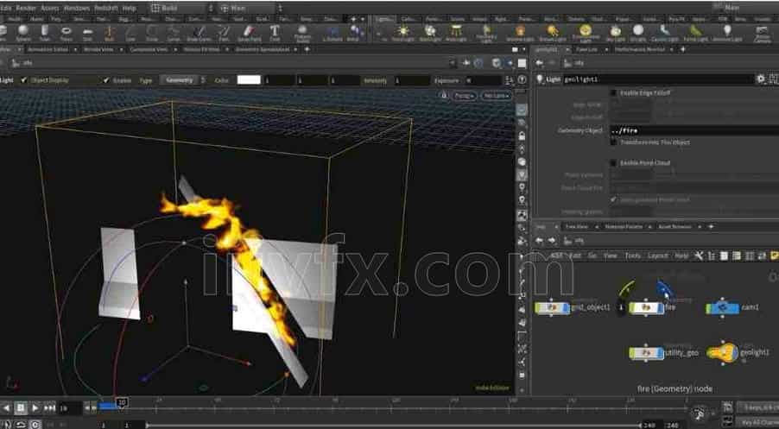Add a new pane tab after Performance Monitor

pyautogui.click(x=683, y=50)
